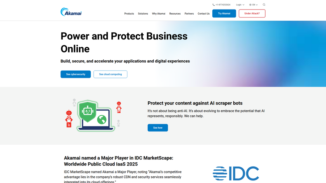Click the phone icon beside +1-8774252624
This screenshot has height=183, width=326.
coord(214,5)
